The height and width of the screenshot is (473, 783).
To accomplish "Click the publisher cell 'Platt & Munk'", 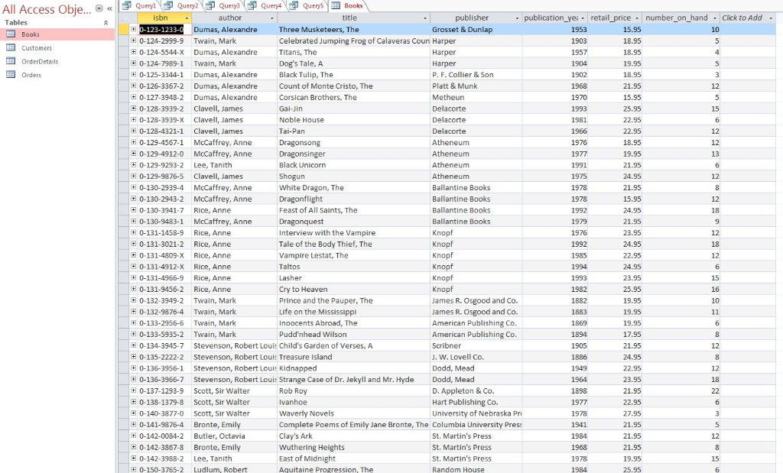I will [476, 86].
